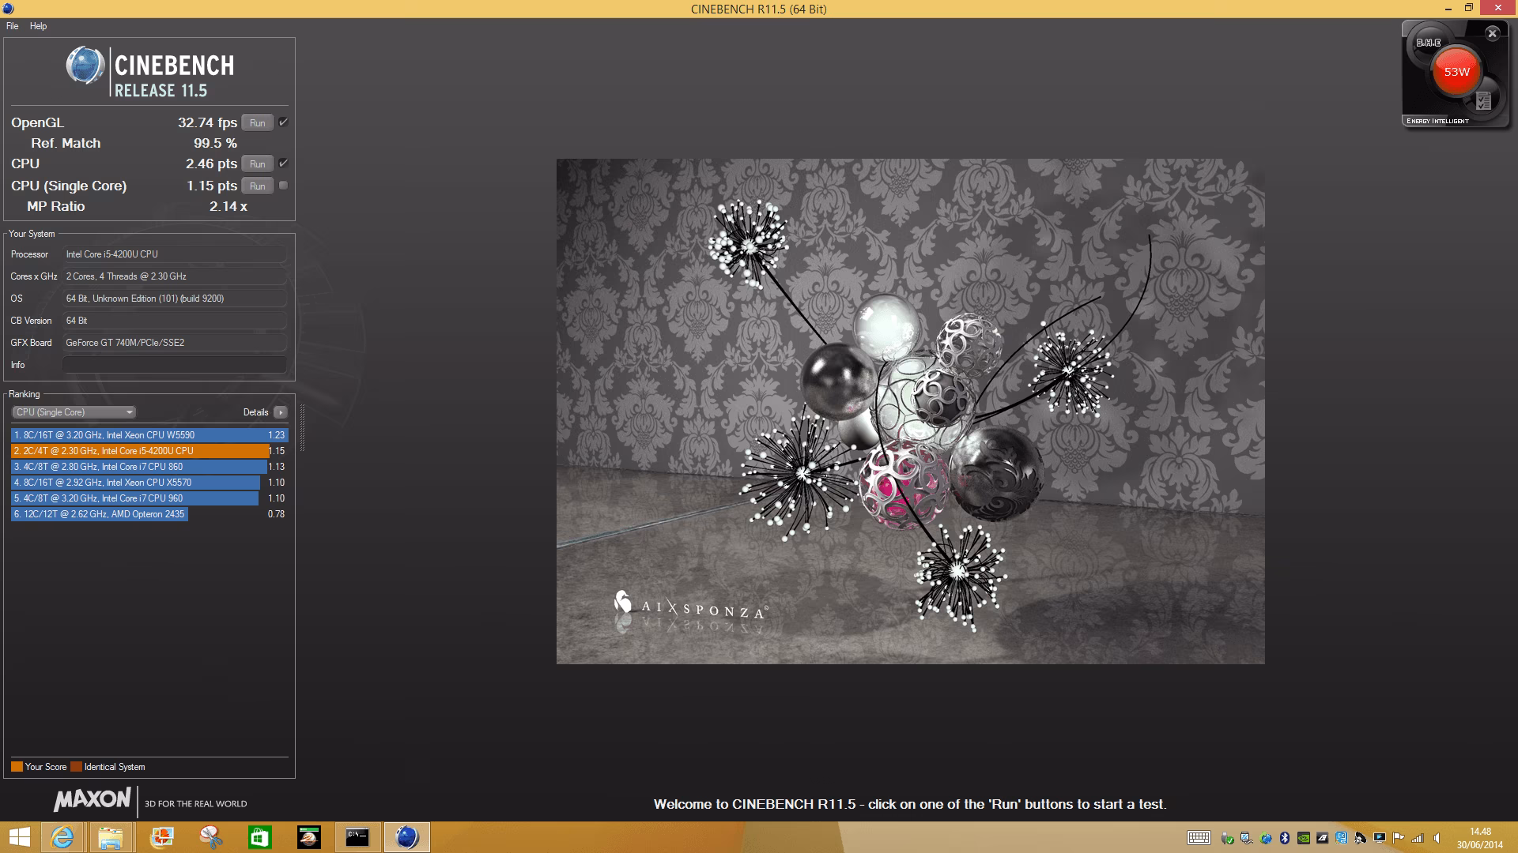Toggle the OpenGL test checkbox

coord(283,122)
